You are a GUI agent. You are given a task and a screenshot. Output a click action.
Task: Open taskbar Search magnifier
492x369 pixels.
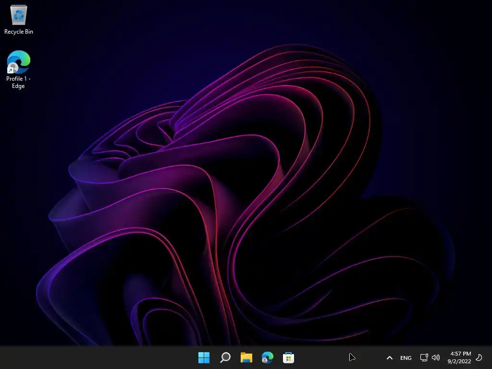[225, 357]
